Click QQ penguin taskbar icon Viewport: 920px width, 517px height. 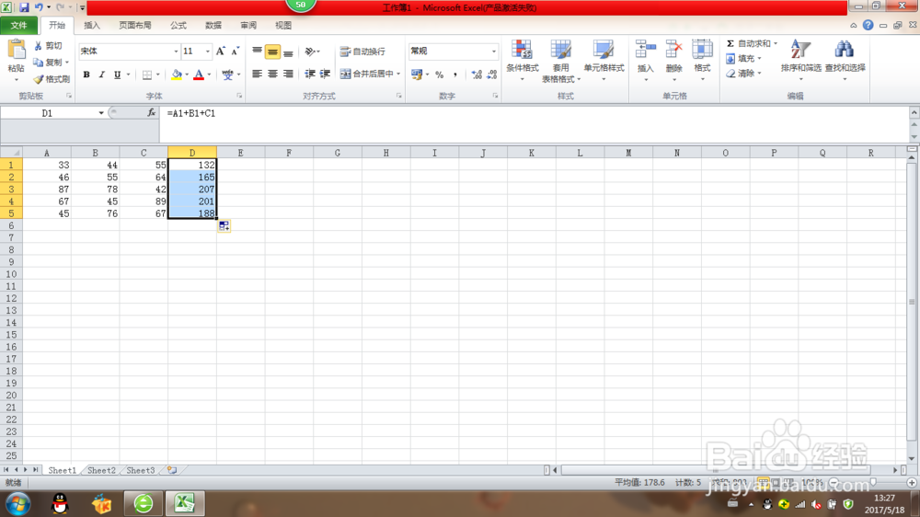click(60, 503)
